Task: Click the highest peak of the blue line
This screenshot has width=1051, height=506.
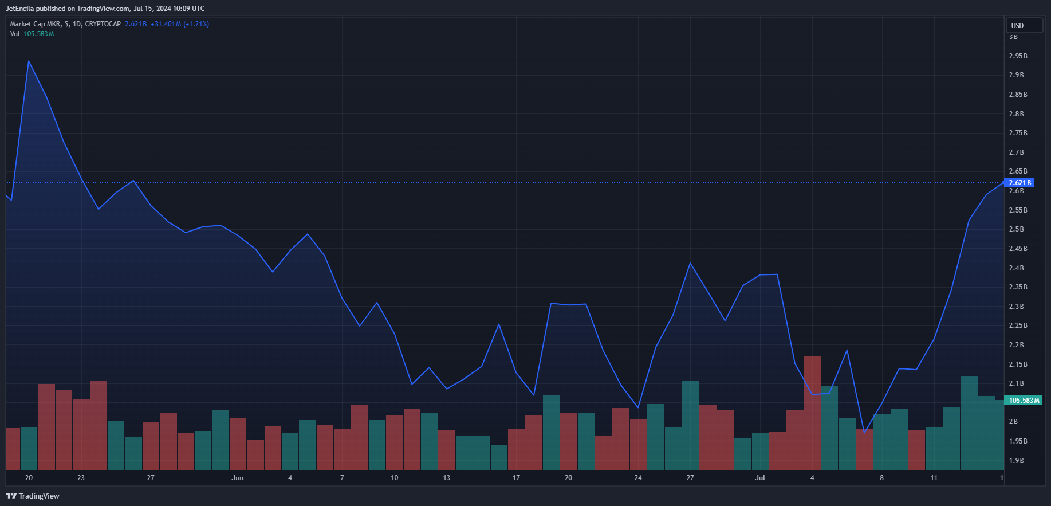Action: point(29,61)
